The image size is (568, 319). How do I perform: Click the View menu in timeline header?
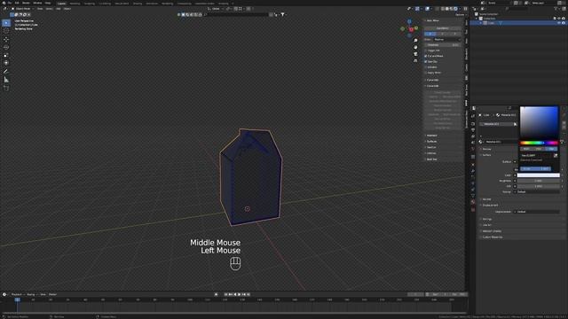pos(43,294)
